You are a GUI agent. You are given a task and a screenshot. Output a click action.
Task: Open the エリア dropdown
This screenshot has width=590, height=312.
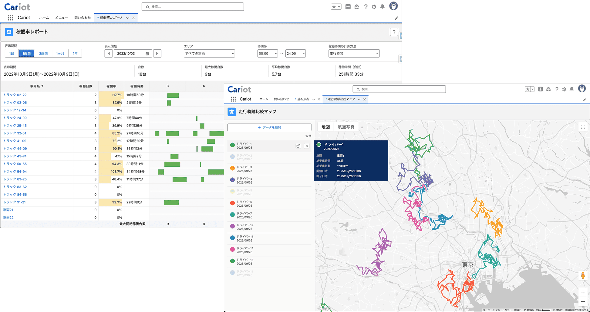209,54
